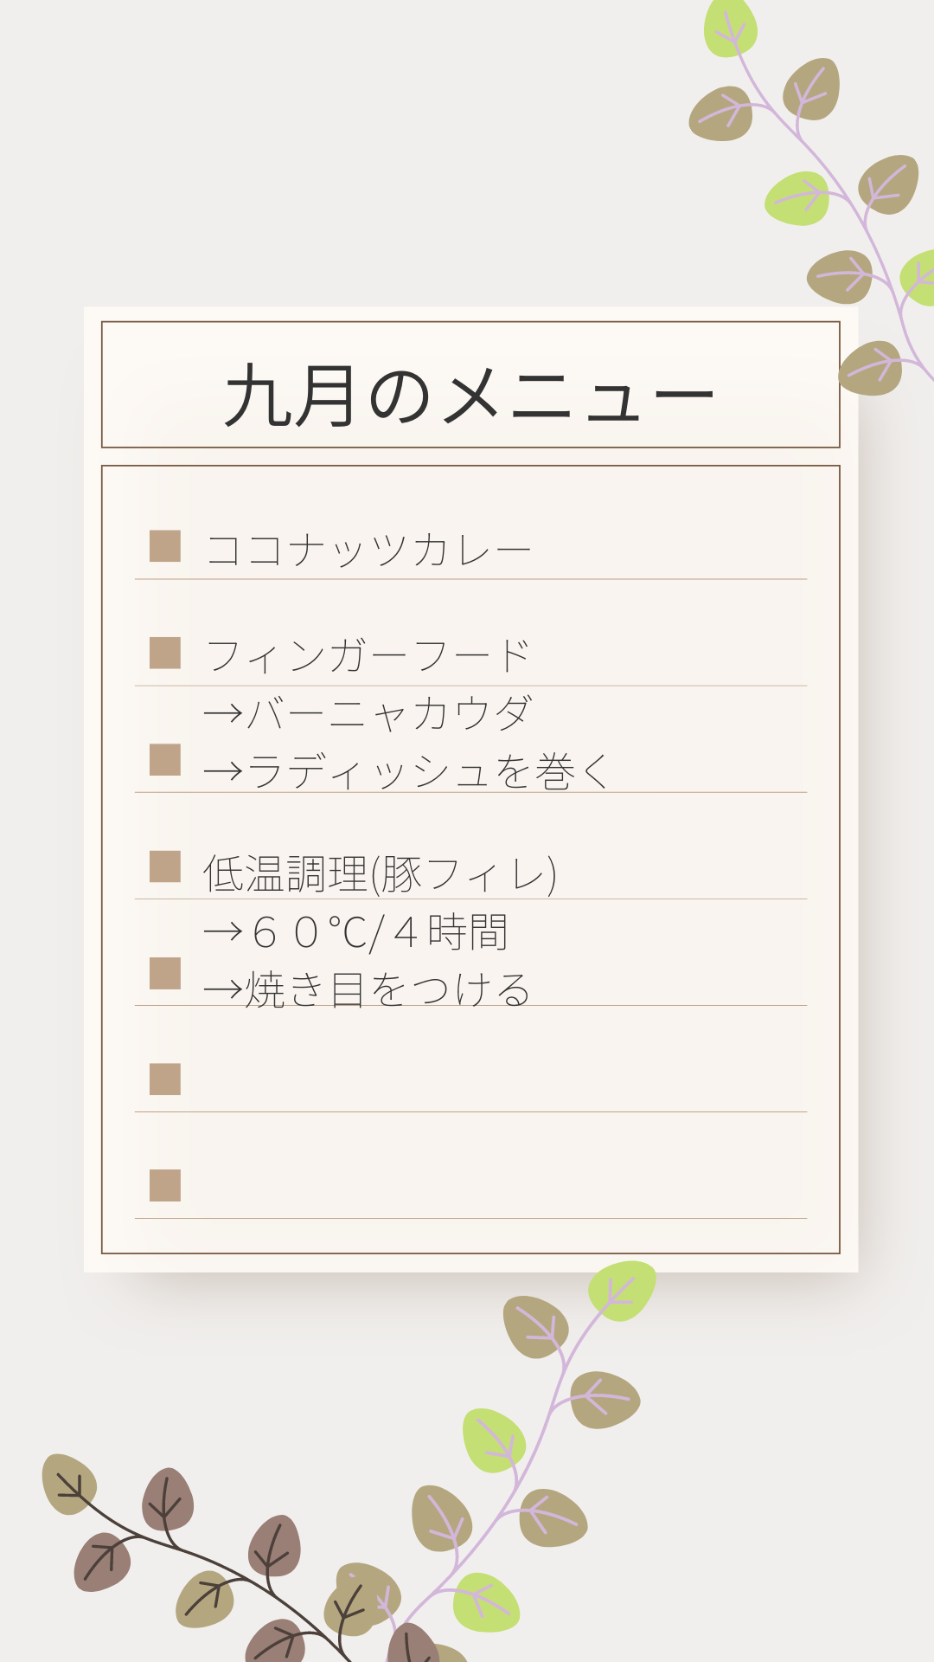The height and width of the screenshot is (1662, 934).
Task: Tick the square next to 焼き目をつける
Action: pos(165,973)
